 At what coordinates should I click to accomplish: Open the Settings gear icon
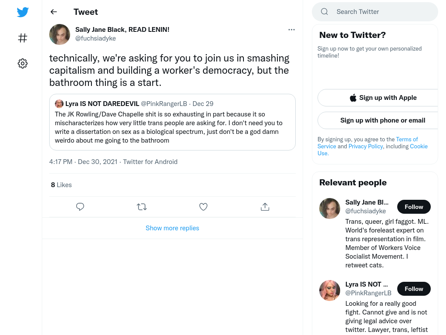[x=23, y=63]
